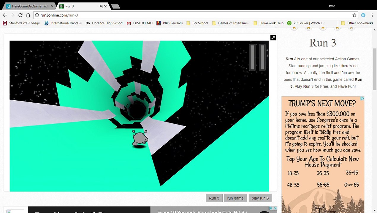Close the bottom banner ad with the X
The height and width of the screenshot is (213, 377).
[275, 209]
